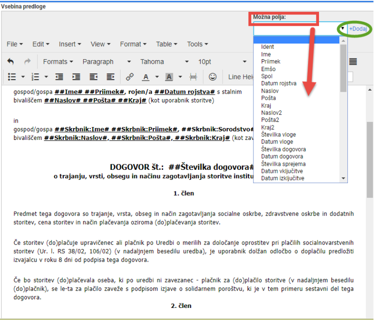Open the Paragraph block format dropdown
The image size is (375, 321).
point(107,62)
